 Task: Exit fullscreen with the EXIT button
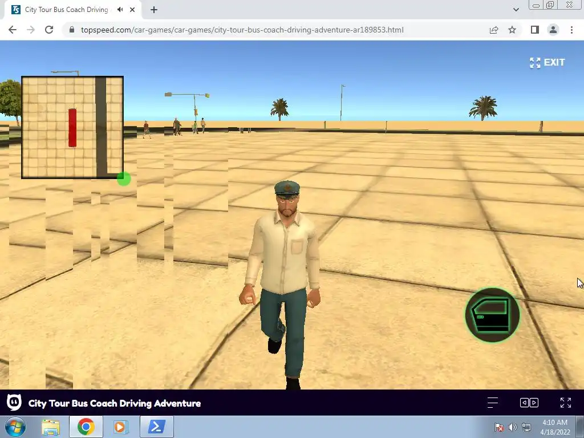tap(547, 63)
